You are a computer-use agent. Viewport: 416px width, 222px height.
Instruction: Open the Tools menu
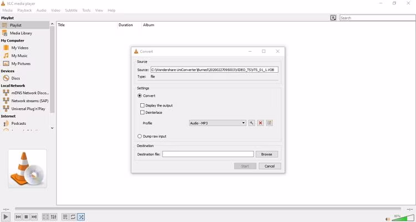pos(86,11)
